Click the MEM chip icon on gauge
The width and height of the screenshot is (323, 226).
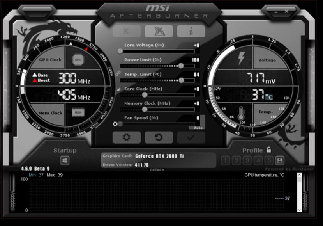pyautogui.click(x=78, y=112)
